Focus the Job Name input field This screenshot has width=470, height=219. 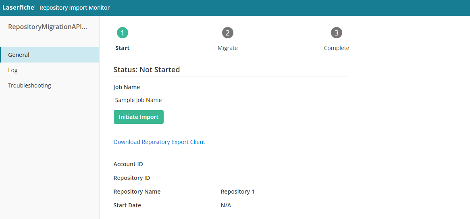(154, 100)
